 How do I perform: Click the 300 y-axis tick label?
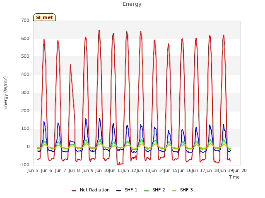[x=25, y=92]
